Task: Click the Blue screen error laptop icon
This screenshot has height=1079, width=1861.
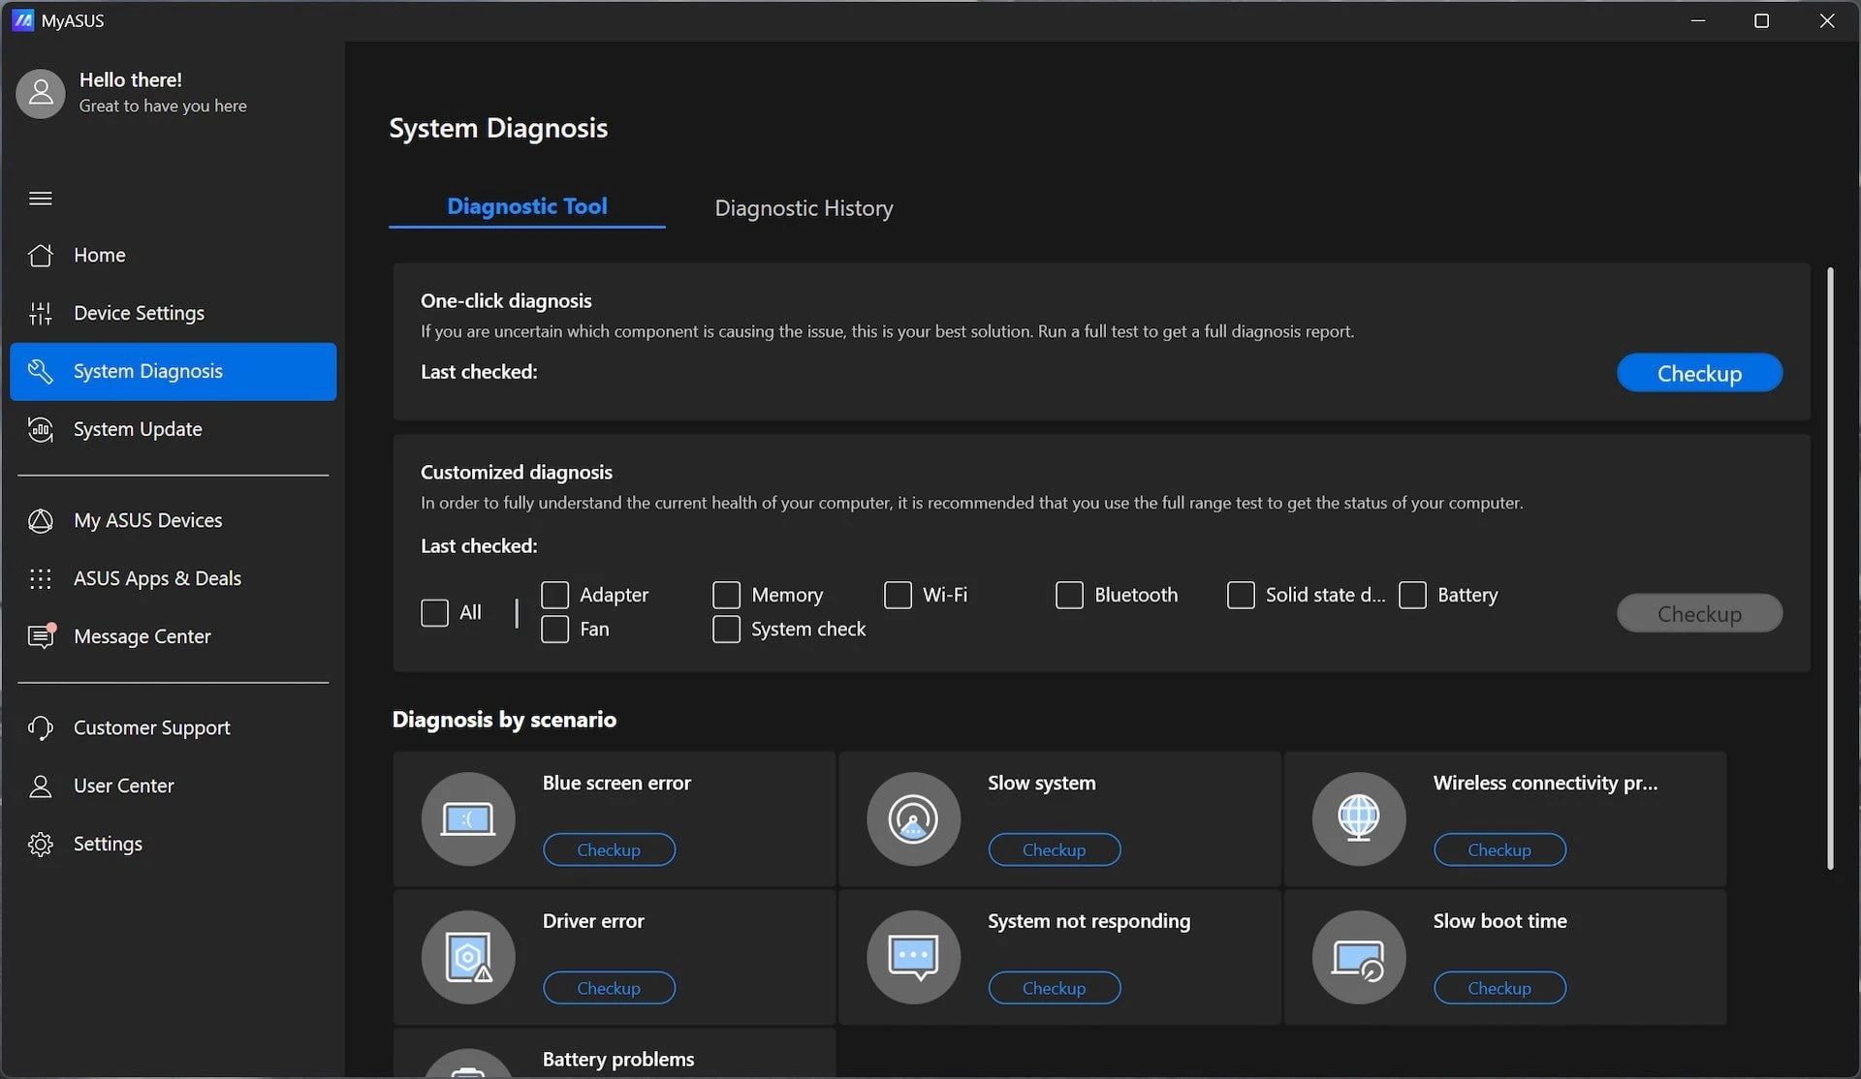Action: (x=468, y=818)
